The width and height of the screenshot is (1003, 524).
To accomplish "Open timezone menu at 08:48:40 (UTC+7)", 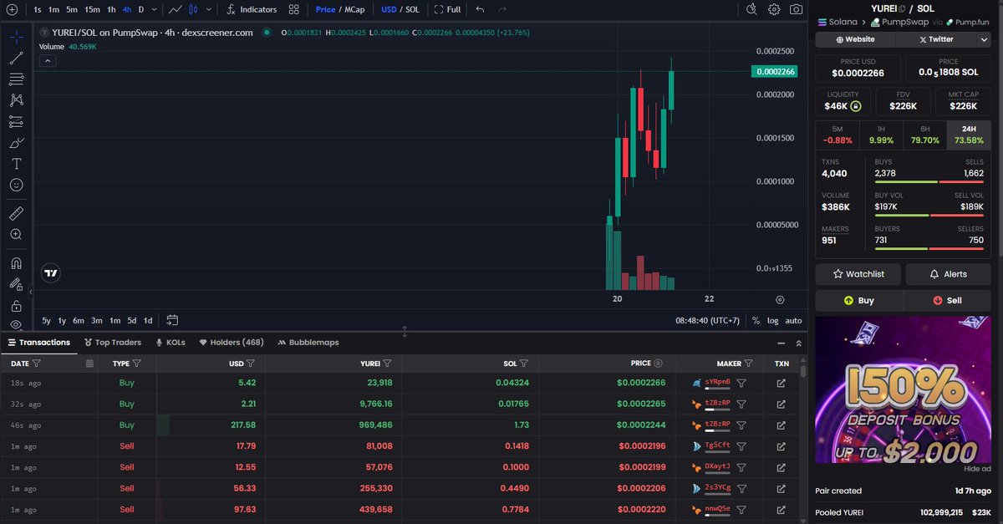I will 709,320.
